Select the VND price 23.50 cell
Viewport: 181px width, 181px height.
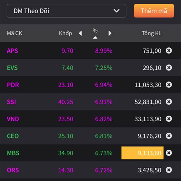66,119
